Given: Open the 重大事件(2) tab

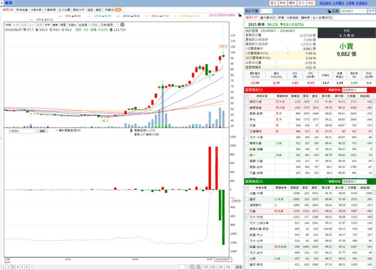Looking at the screenshot, I should pyautogui.click(x=268, y=18).
